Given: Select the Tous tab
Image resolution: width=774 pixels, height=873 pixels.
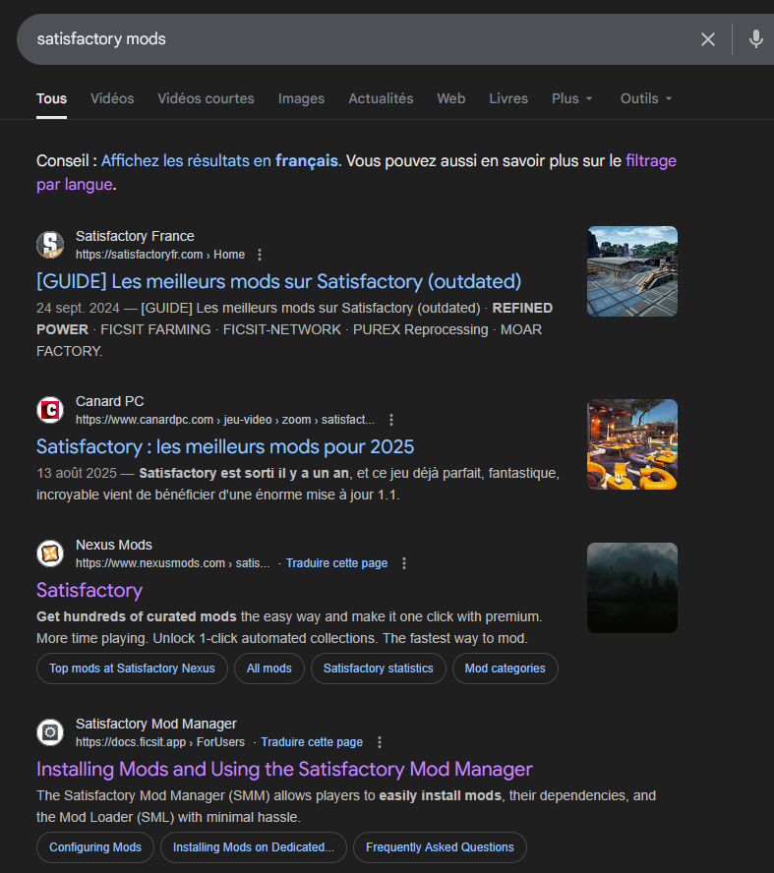Looking at the screenshot, I should [x=51, y=98].
